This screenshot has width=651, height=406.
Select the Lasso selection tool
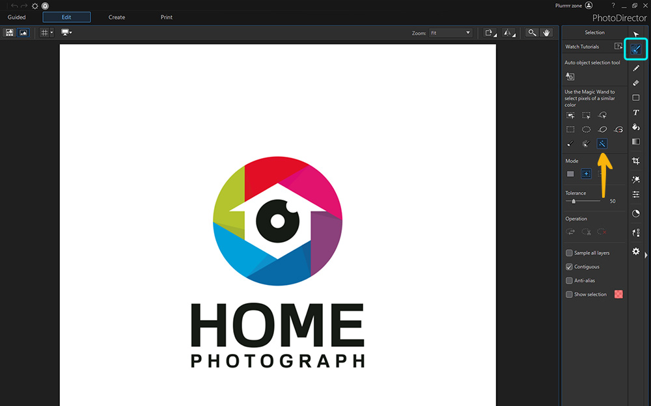[602, 129]
